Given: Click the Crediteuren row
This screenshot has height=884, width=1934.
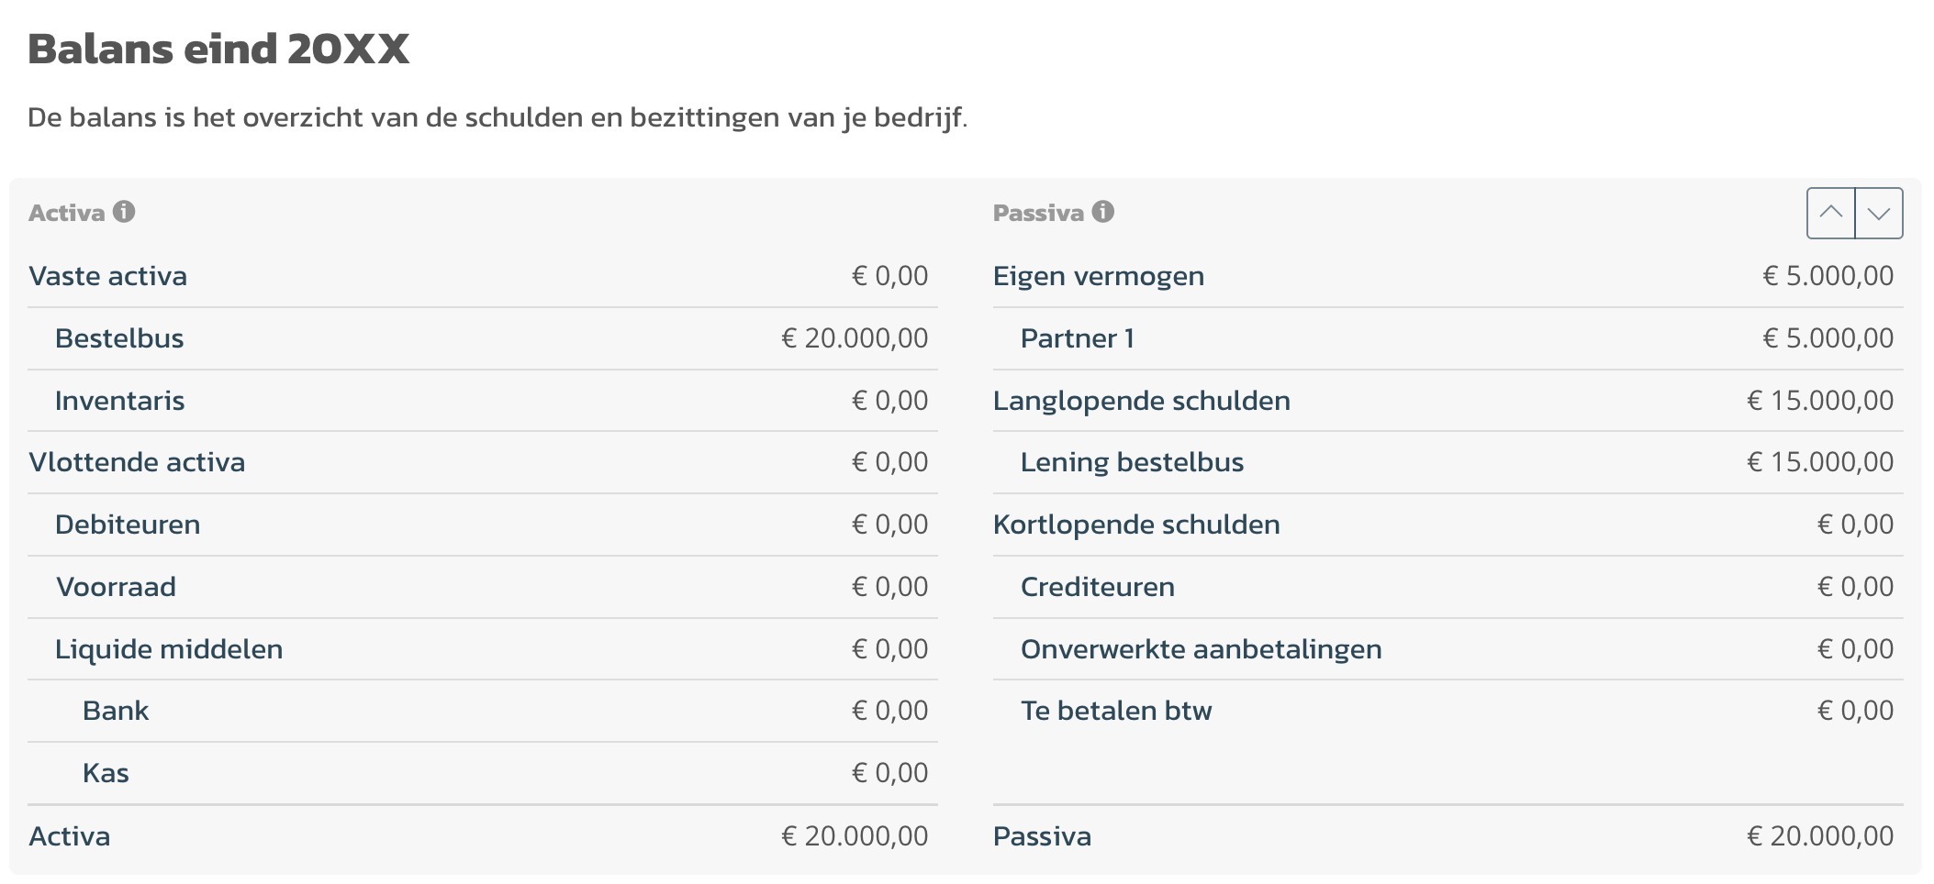Looking at the screenshot, I should pyautogui.click(x=1448, y=587).
